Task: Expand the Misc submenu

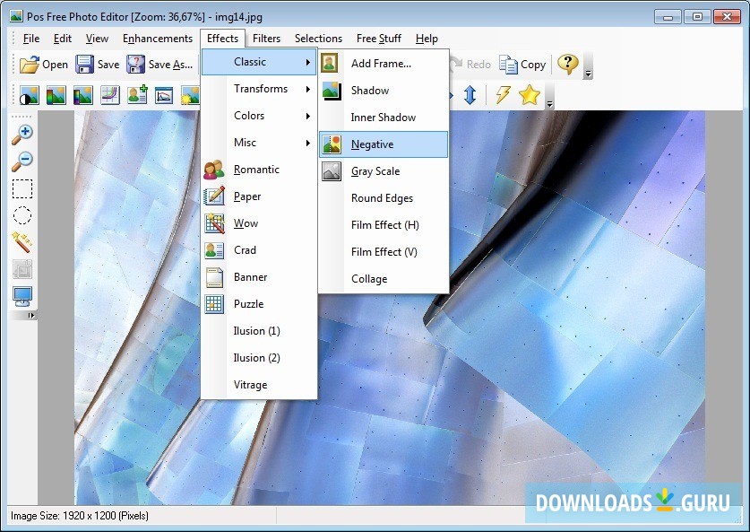Action: [x=259, y=143]
